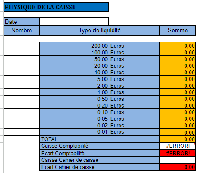Select the Somme cell for 2,00 Euros
The height and width of the screenshot is (173, 198).
(178, 85)
